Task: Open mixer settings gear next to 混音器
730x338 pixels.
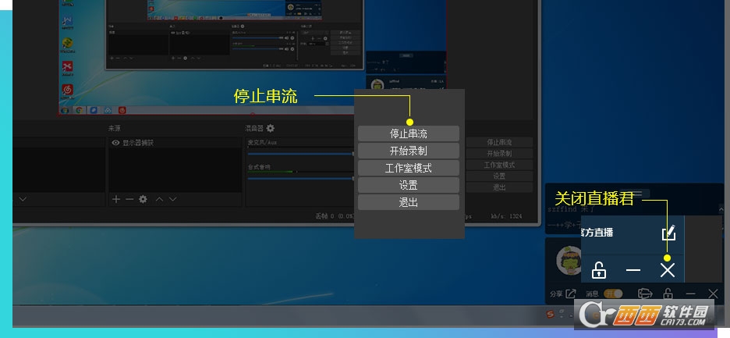Action: point(271,128)
